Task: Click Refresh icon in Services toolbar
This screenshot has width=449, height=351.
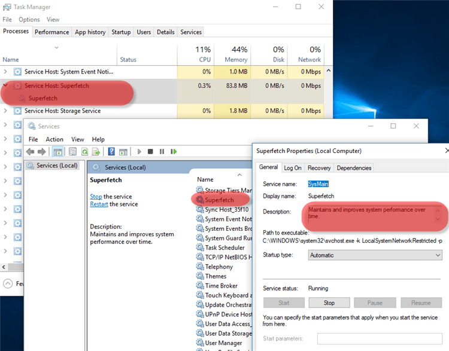Action: 84,152
